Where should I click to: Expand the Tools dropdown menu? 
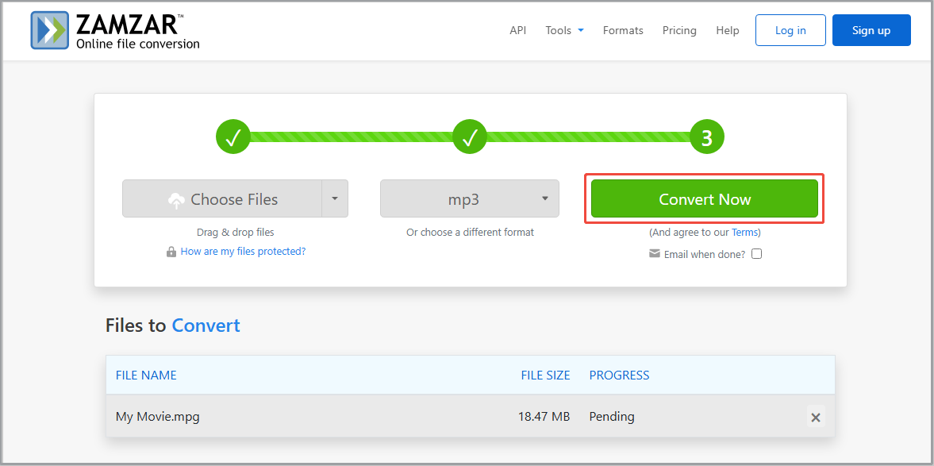564,30
